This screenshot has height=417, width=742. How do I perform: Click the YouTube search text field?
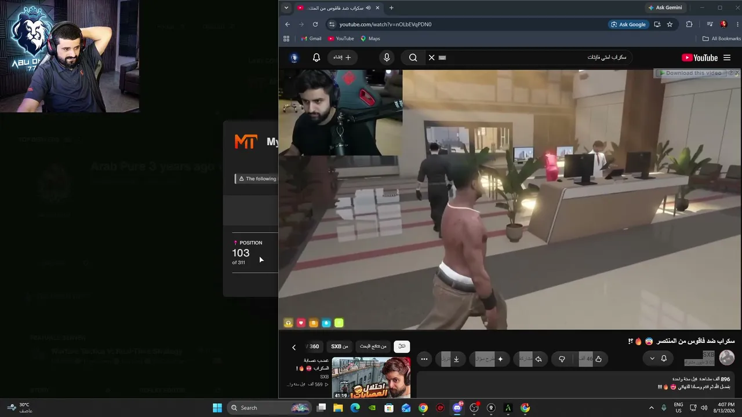pos(533,58)
